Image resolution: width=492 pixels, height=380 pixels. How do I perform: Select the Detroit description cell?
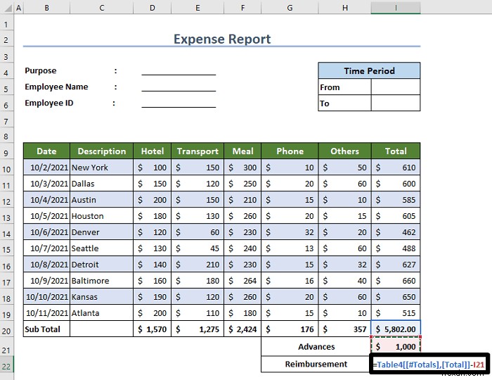[102, 265]
